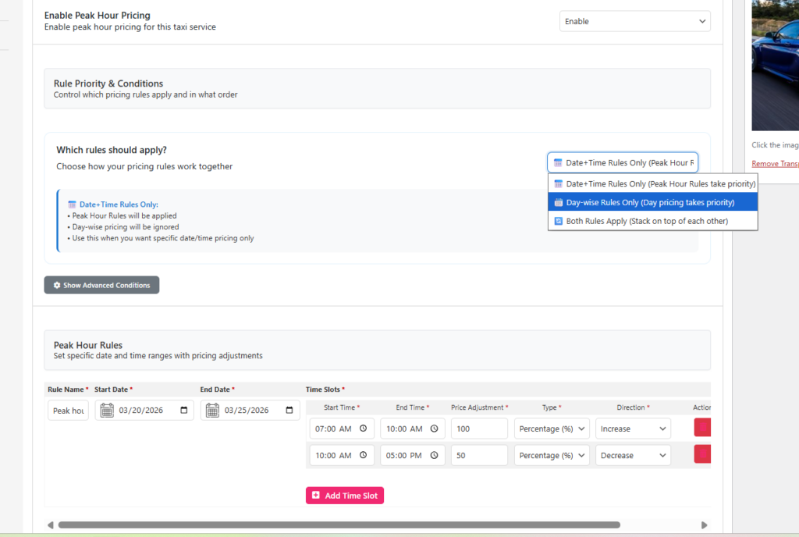
Task: Click the Show Advanced Conditions button
Action: (x=101, y=285)
